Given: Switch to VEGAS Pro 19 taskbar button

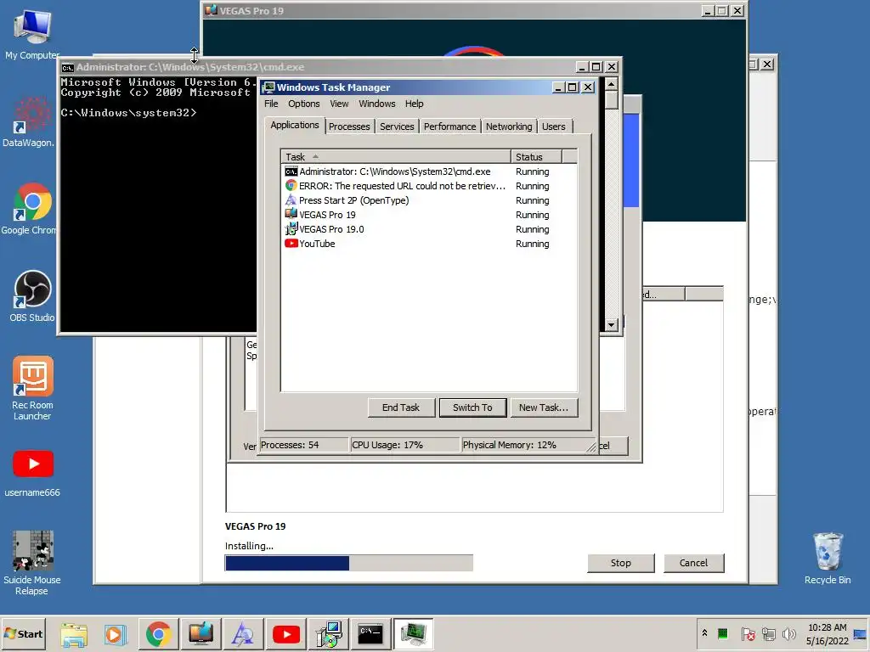Looking at the screenshot, I should click(x=201, y=634).
